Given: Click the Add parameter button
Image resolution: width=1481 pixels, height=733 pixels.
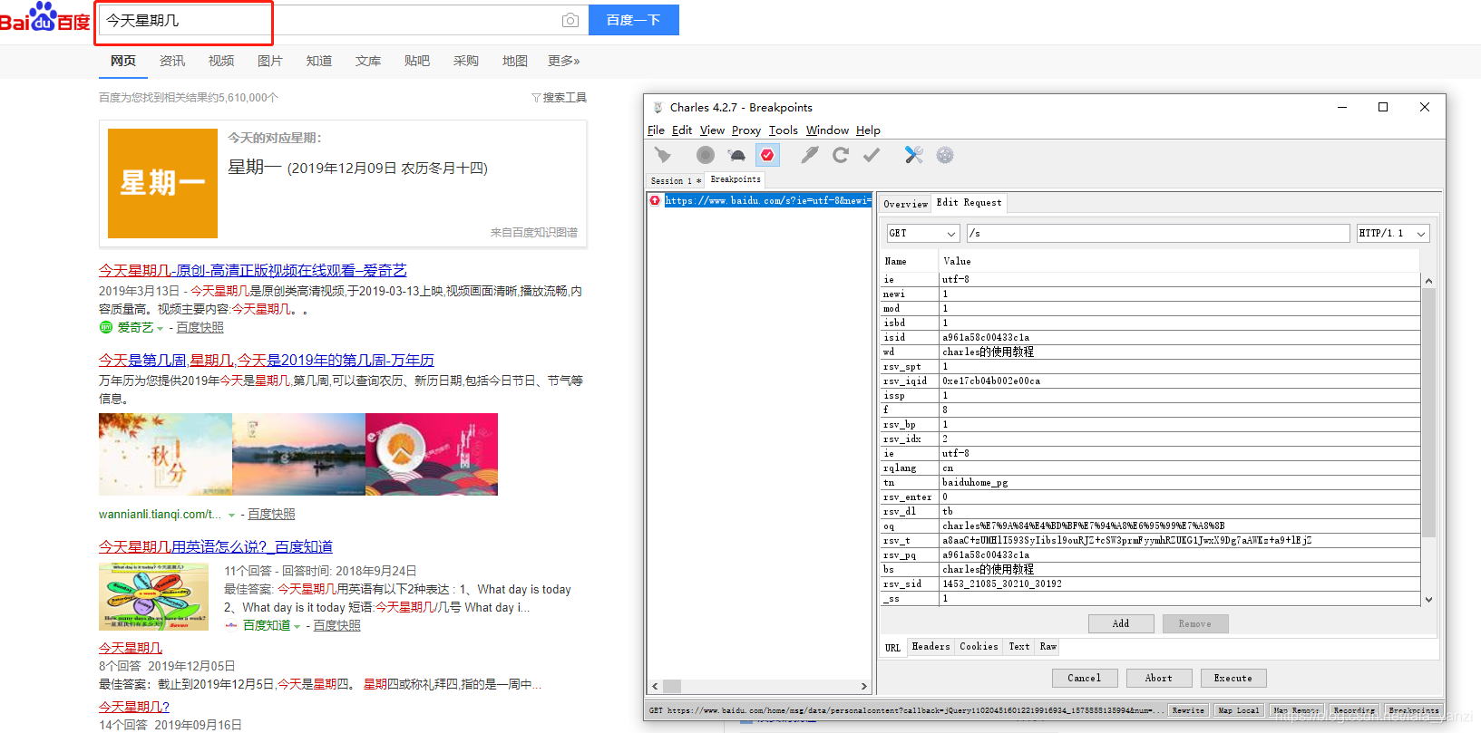Looking at the screenshot, I should [1121, 623].
